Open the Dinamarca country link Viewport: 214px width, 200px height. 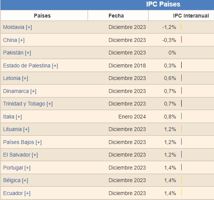point(16,91)
